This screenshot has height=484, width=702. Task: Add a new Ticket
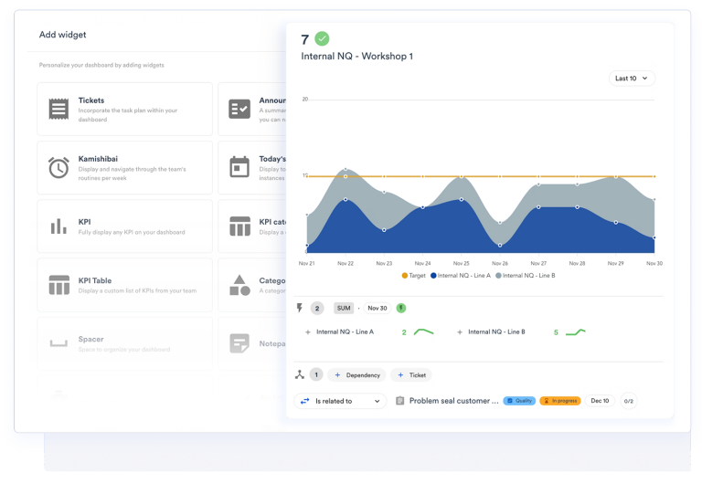[x=411, y=374]
